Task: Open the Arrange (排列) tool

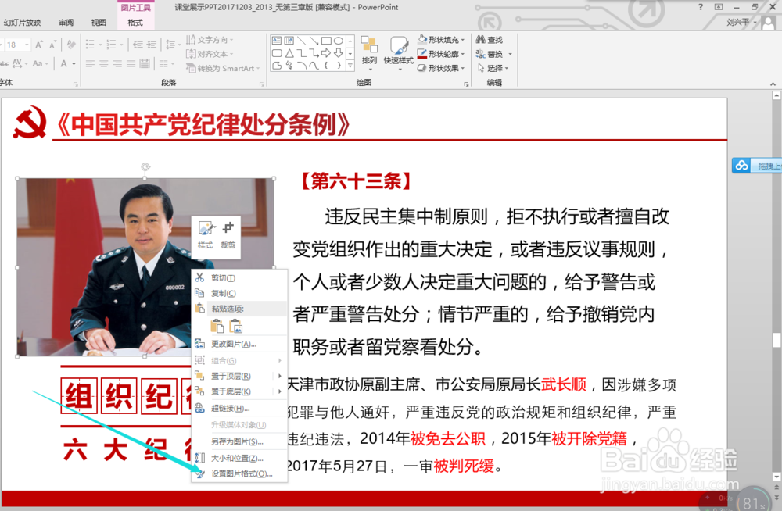Action: click(368, 53)
